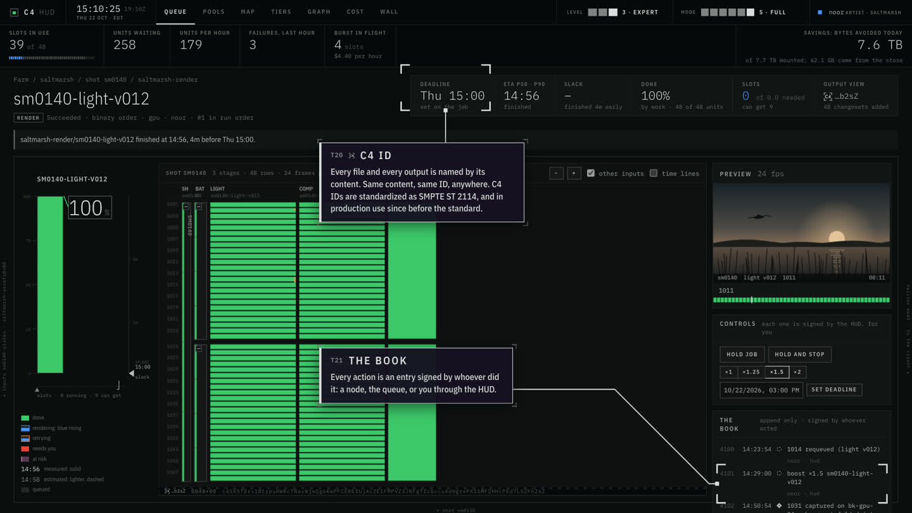Select the ×1 boost option
This screenshot has width=912, height=513.
(728, 372)
